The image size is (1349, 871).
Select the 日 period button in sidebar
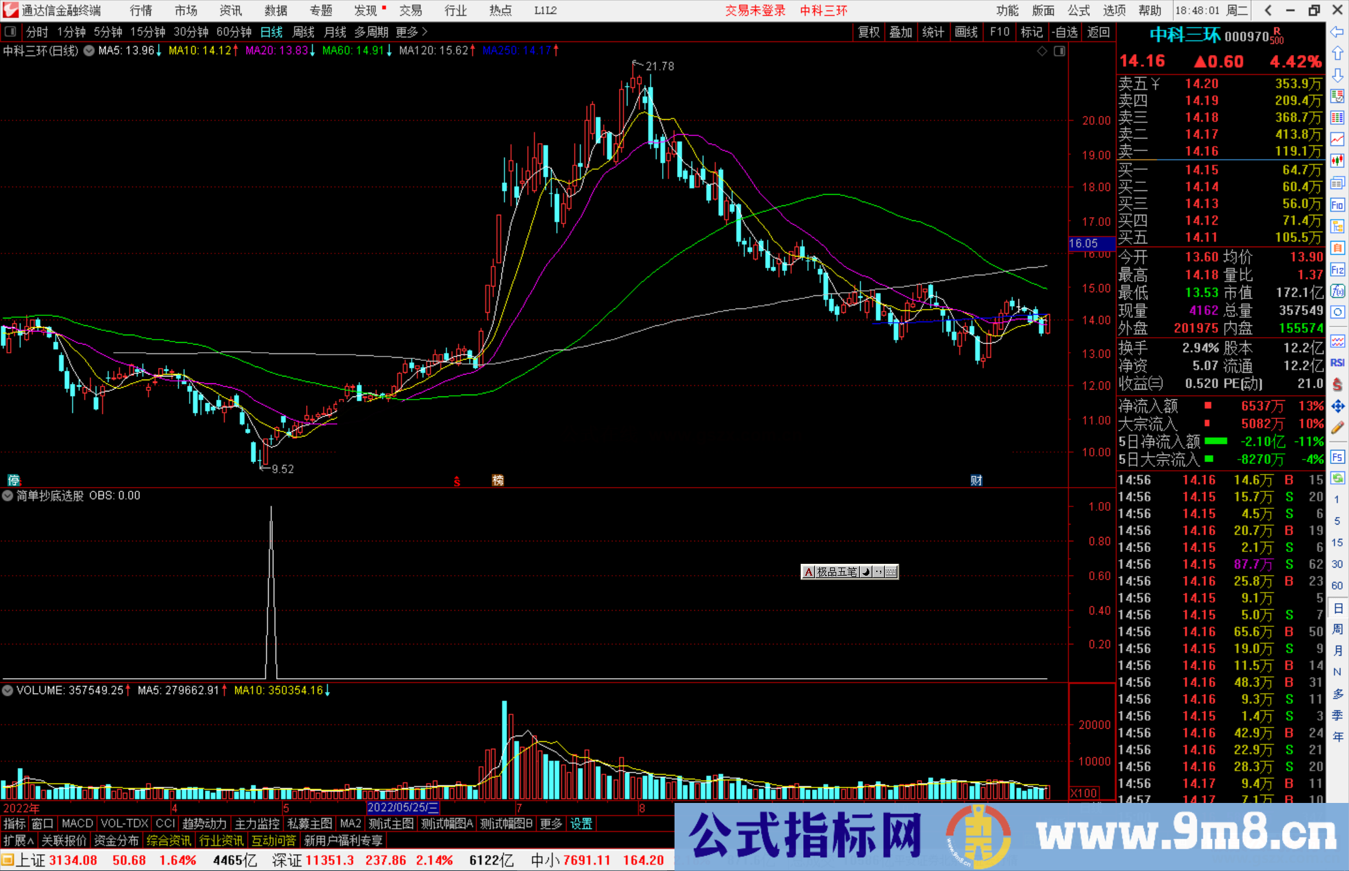1337,608
